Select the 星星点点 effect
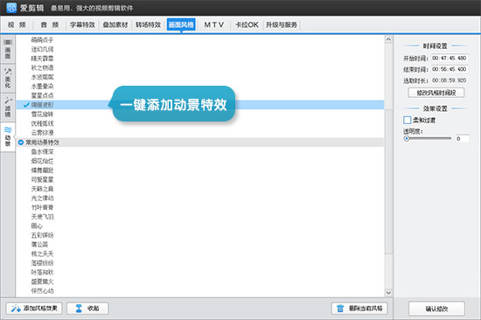 pyautogui.click(x=42, y=95)
